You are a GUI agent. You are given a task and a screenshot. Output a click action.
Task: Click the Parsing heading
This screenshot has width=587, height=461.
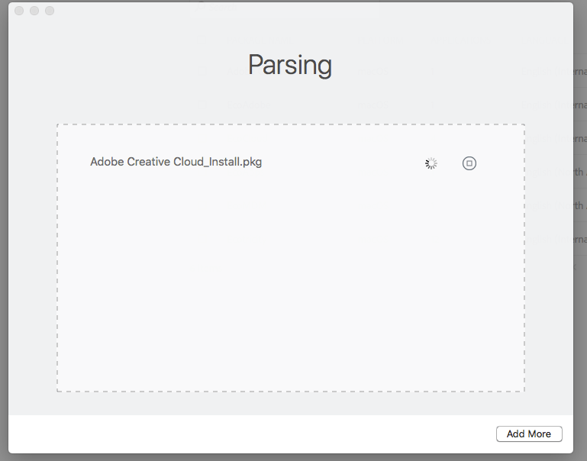(x=290, y=65)
